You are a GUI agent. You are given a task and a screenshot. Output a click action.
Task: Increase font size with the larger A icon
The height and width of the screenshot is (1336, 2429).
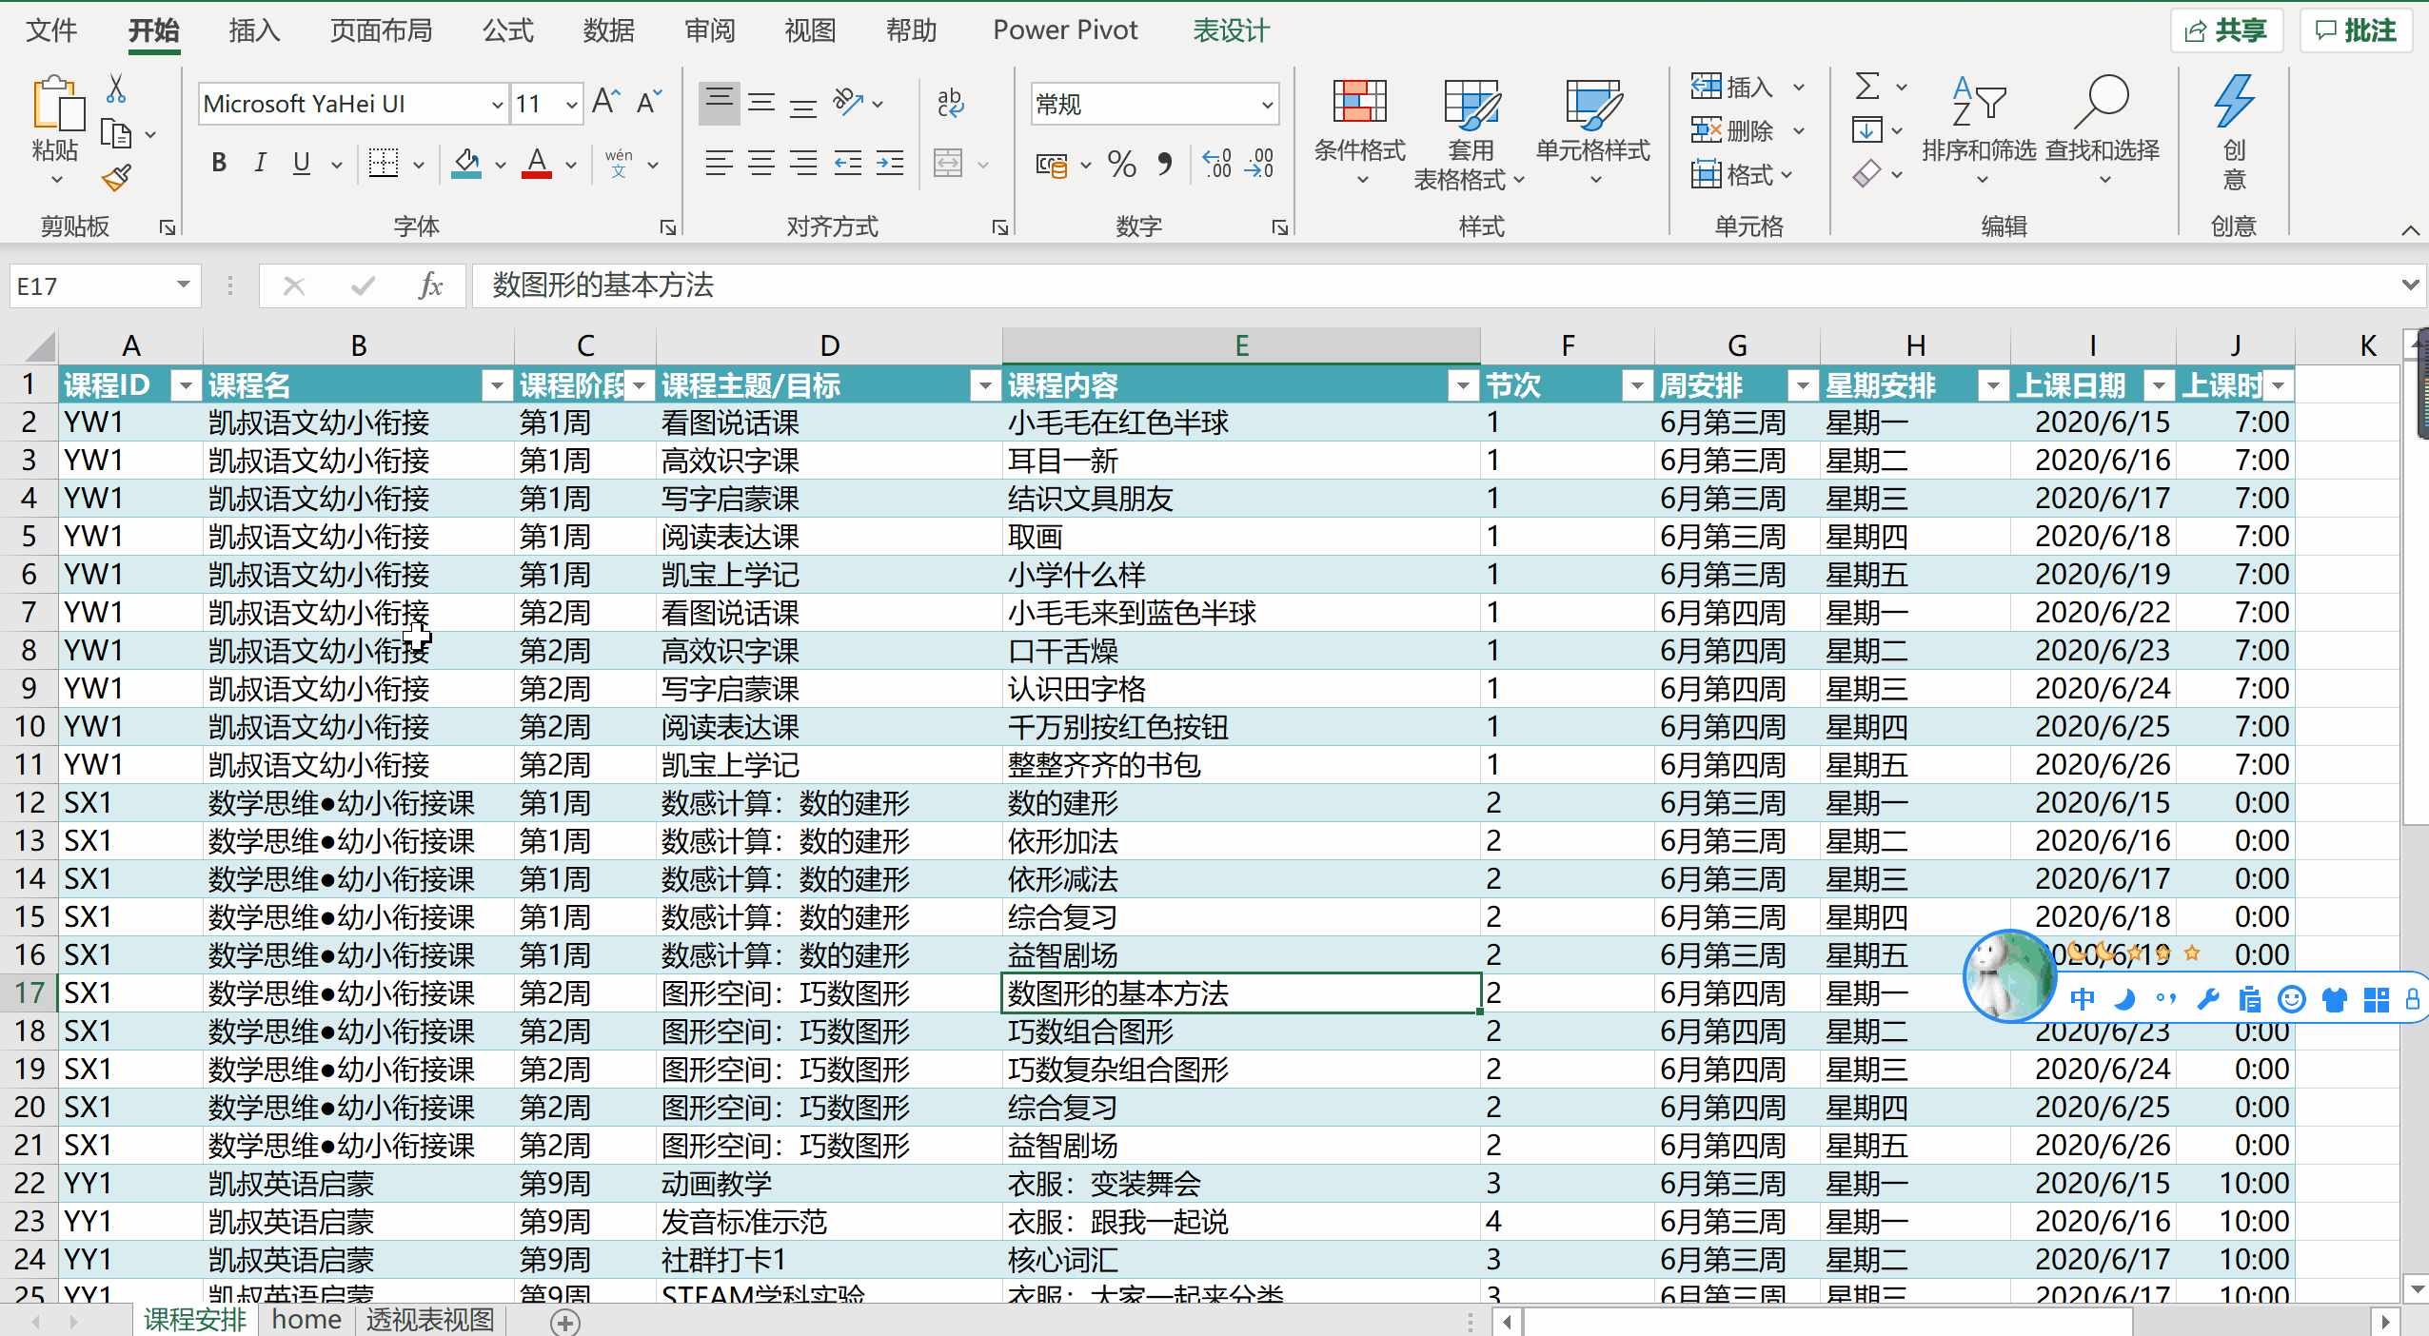coord(605,102)
